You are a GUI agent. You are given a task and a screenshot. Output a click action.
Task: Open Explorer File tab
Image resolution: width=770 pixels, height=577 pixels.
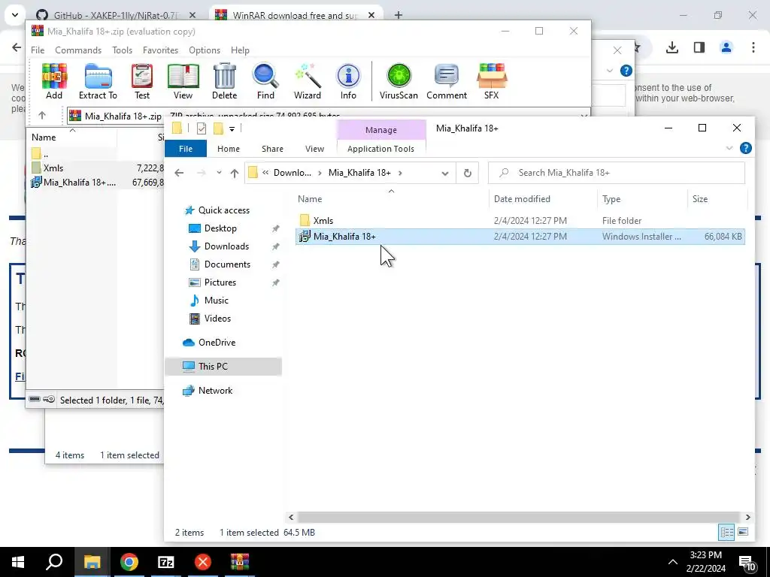tap(186, 149)
